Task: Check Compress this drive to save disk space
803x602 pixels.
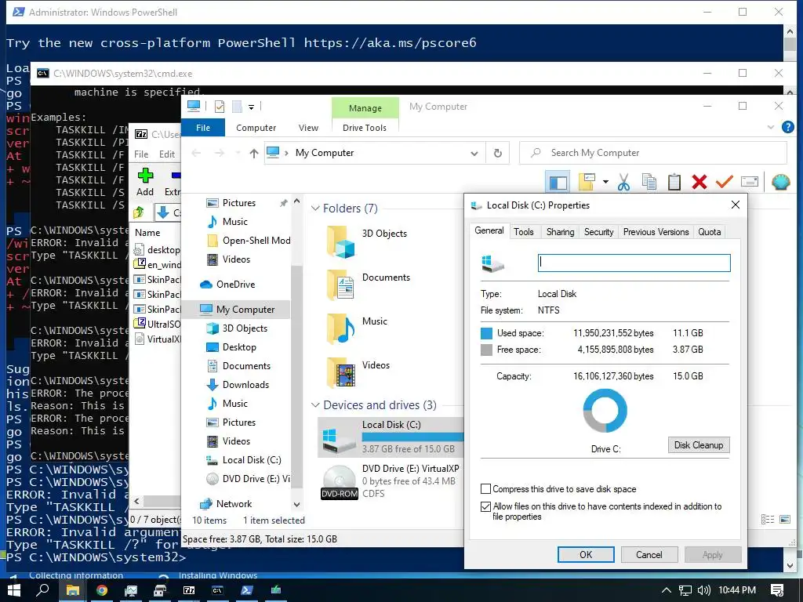Action: (486, 489)
